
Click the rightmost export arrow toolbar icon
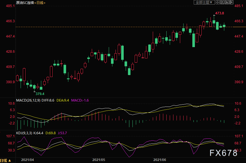click(x=232, y=2)
